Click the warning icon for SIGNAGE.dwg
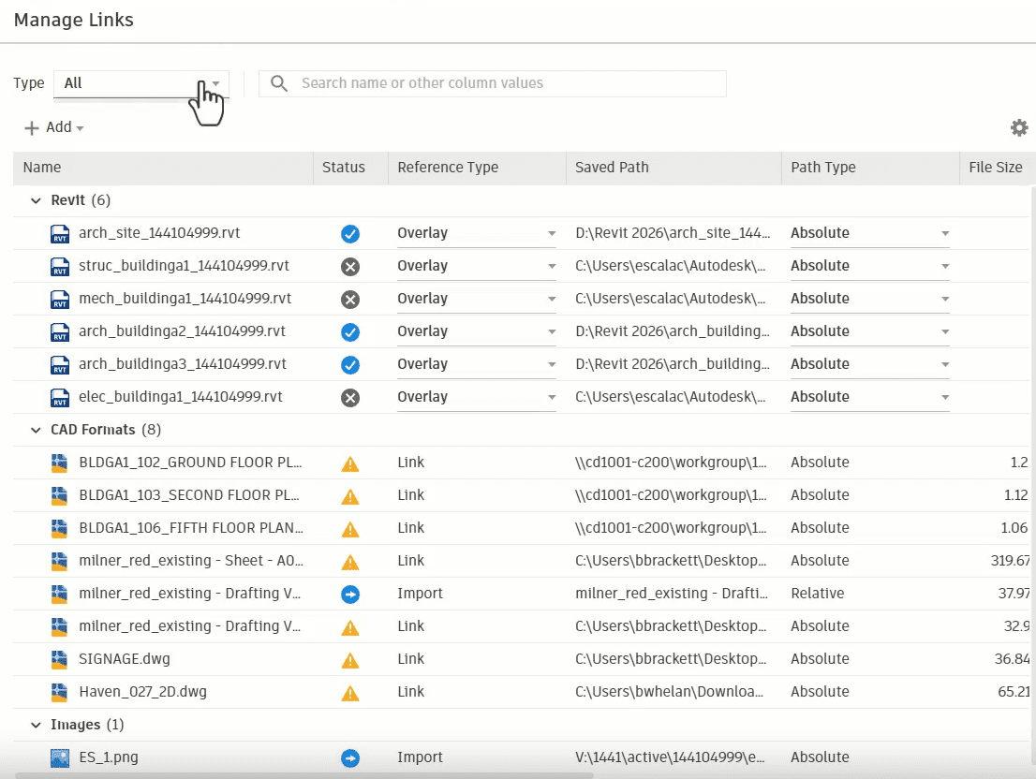 (350, 660)
